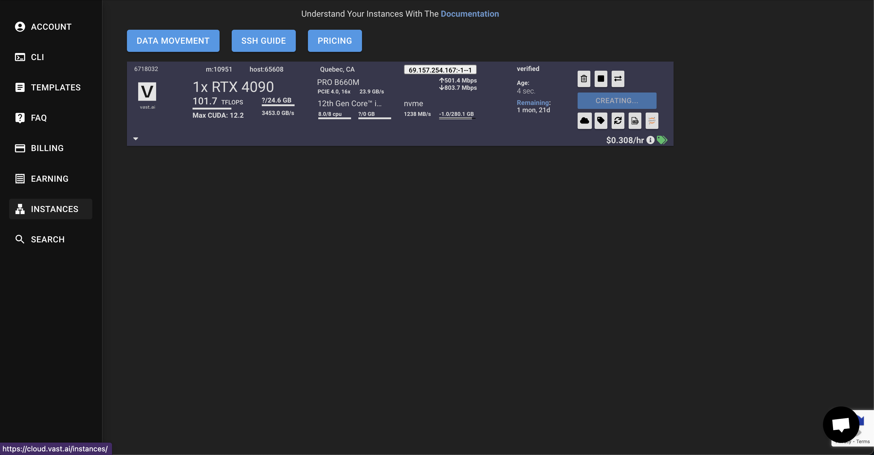Open cloud sync via cloud icon

click(584, 121)
